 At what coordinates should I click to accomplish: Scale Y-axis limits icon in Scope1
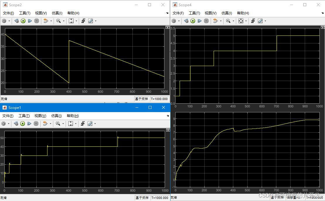[x=70, y=124]
